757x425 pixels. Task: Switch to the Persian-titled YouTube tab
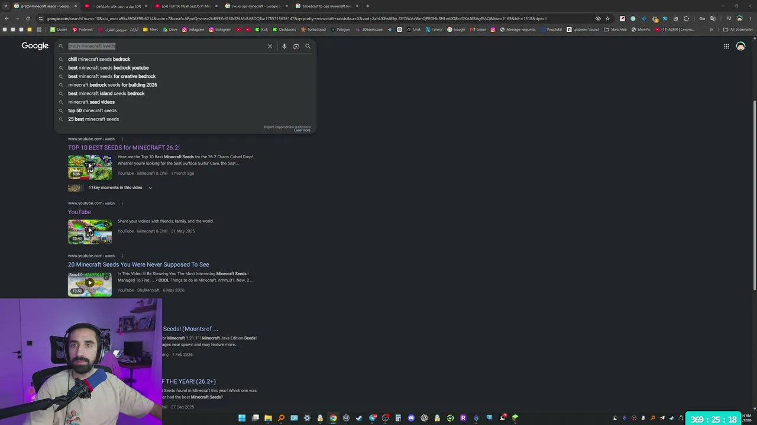[x=117, y=6]
